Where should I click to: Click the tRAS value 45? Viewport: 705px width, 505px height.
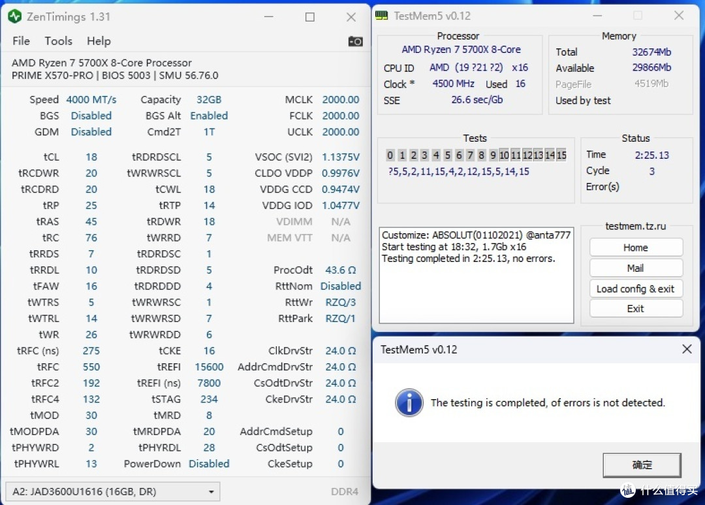(x=91, y=221)
